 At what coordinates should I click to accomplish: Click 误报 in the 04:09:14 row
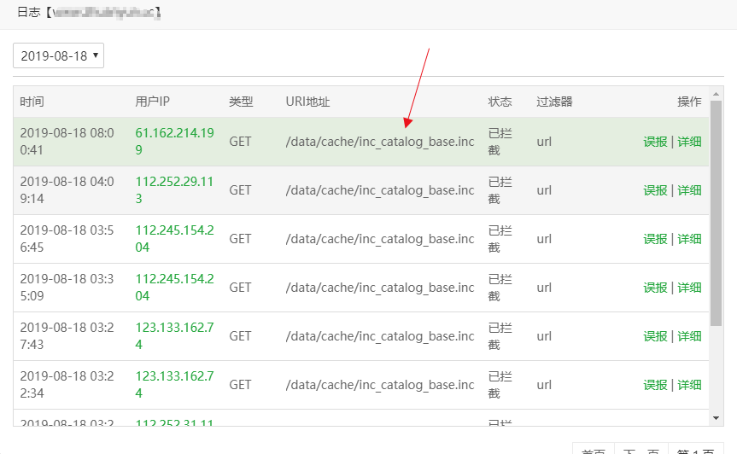pyautogui.click(x=655, y=190)
